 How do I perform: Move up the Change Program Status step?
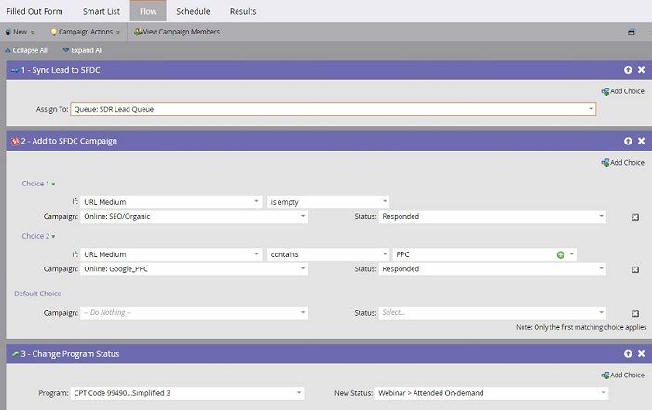point(628,353)
